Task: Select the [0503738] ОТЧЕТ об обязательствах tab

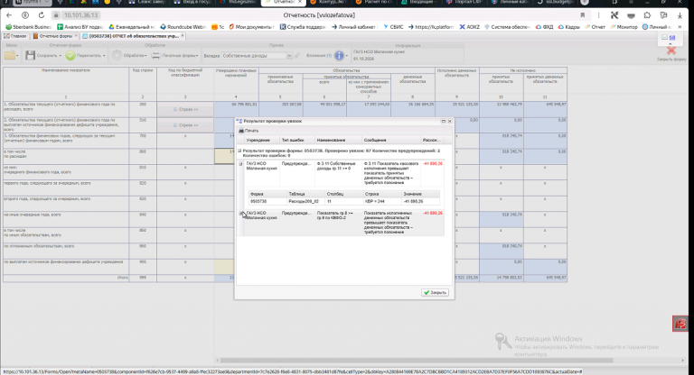Action: tap(134, 36)
